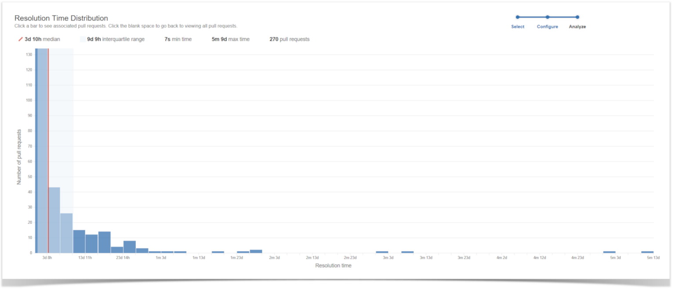Screen dimensions: 675x290
Task: Open the Configure stage link
Action: pyautogui.click(x=548, y=27)
